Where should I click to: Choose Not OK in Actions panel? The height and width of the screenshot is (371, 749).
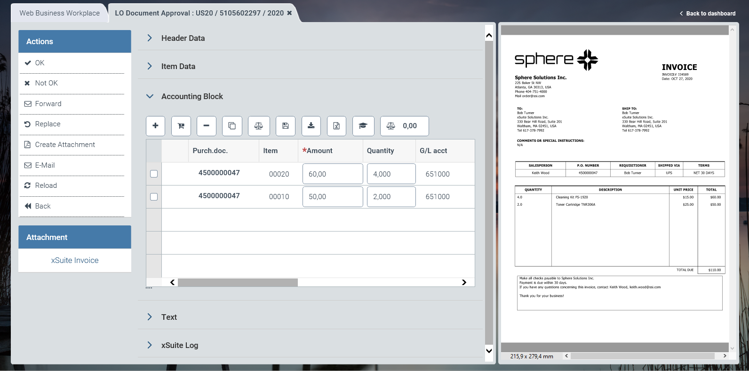pos(46,83)
